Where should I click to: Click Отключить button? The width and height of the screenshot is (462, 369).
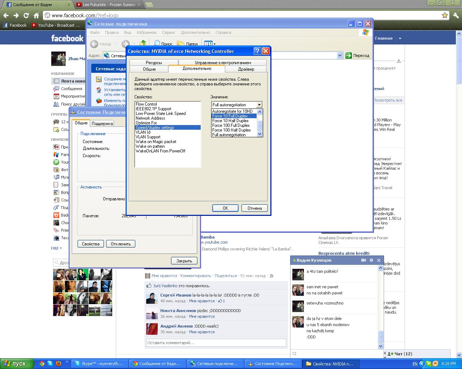(121, 244)
